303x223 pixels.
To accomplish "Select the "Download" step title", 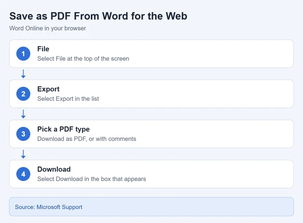I will pyautogui.click(x=54, y=169).
